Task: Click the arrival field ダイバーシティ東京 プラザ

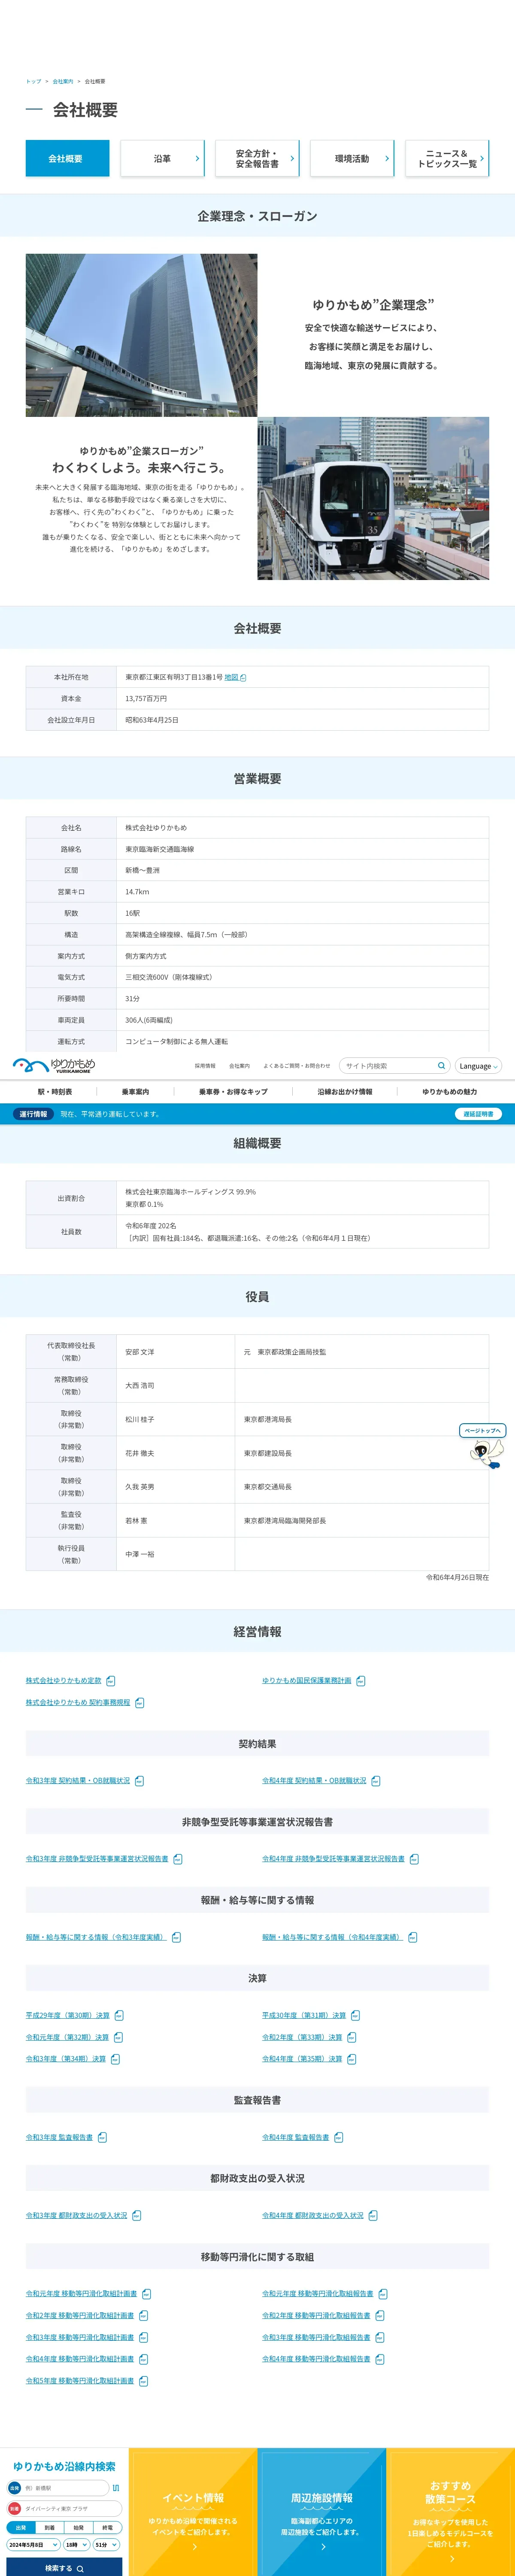Action: tap(64, 2509)
